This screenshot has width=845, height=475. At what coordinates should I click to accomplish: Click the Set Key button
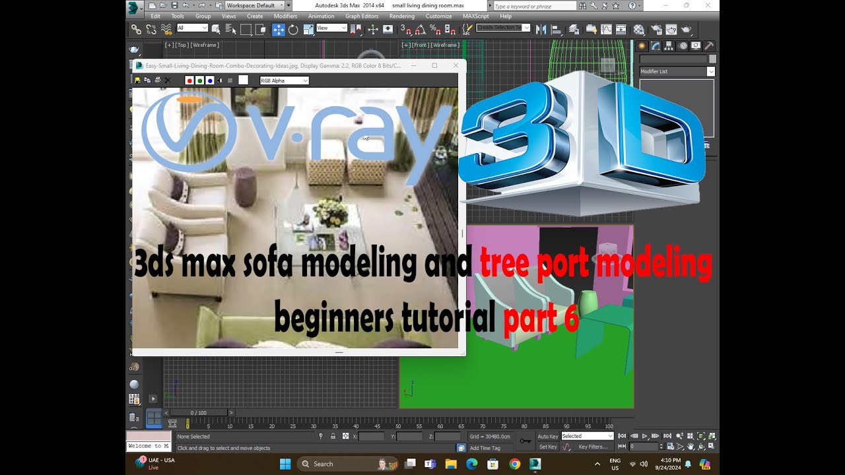coord(548,447)
